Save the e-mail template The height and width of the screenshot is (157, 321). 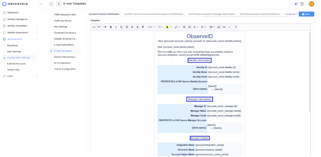point(306,14)
